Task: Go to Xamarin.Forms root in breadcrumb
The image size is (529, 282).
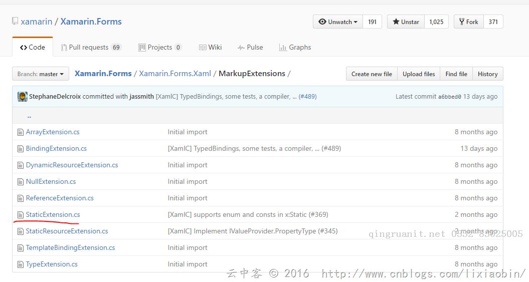Action: tap(103, 74)
